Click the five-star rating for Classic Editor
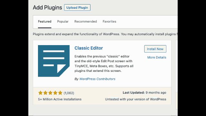Viewport: 206px width, 116px height. click(50, 93)
